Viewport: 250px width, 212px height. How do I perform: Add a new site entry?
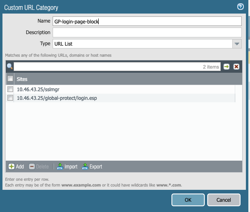[x=16, y=167]
